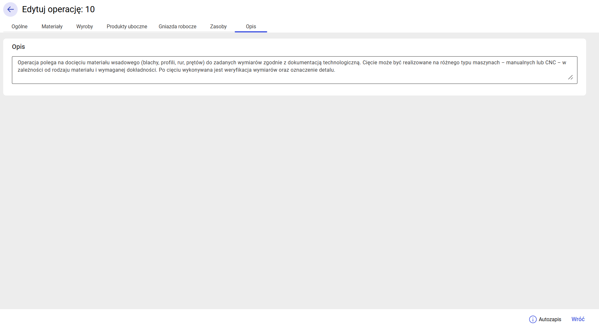Screen dimensions: 599x325
Task: Switch to the Zasoby tab
Action: pyautogui.click(x=218, y=27)
